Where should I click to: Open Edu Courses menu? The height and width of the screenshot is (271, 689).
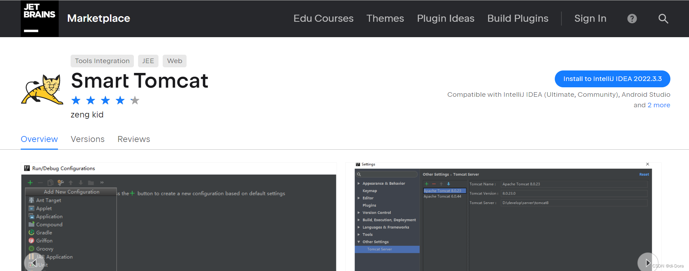pyautogui.click(x=324, y=18)
